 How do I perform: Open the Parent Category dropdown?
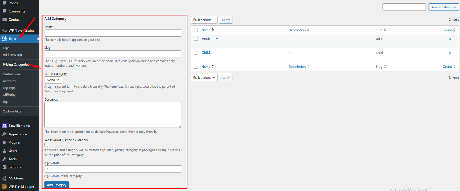click(53, 80)
